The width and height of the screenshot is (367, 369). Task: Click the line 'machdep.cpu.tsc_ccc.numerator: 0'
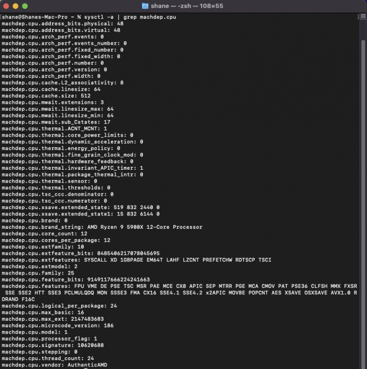tap(54, 201)
